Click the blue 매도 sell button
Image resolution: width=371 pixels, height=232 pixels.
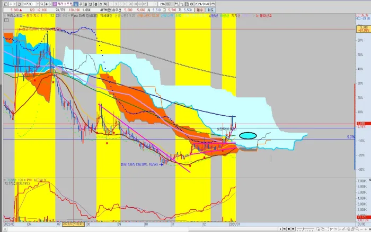211,10
